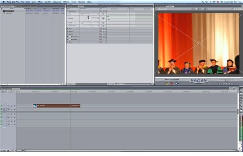Add a keyframe for the Rotation parameter
The image size is (243, 156).
click(103, 18)
